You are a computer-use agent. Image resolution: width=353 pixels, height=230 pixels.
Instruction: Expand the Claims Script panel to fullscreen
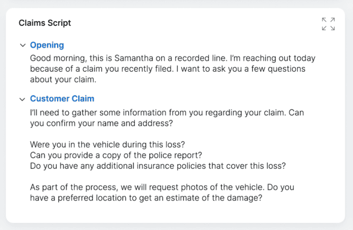[x=328, y=24]
